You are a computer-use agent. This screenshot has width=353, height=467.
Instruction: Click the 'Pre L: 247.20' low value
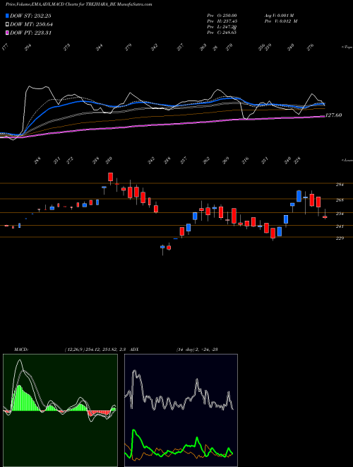[x=222, y=26]
